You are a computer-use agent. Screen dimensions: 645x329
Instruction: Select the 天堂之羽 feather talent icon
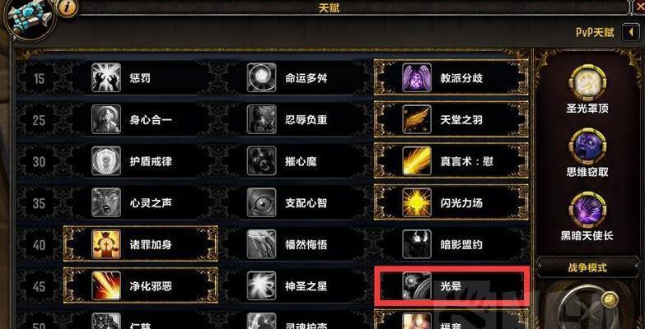[x=417, y=119]
